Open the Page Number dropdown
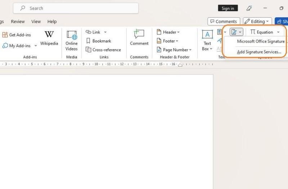The height and width of the screenshot is (189, 288). point(174,50)
